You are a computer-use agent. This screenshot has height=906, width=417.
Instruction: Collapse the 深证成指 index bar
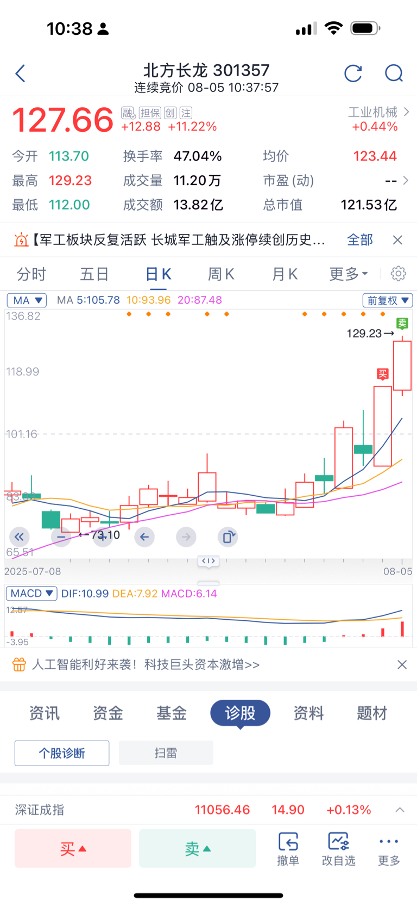[400, 810]
